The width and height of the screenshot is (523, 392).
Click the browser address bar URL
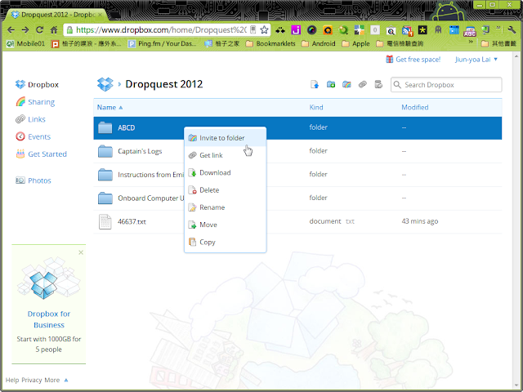pyautogui.click(x=161, y=30)
